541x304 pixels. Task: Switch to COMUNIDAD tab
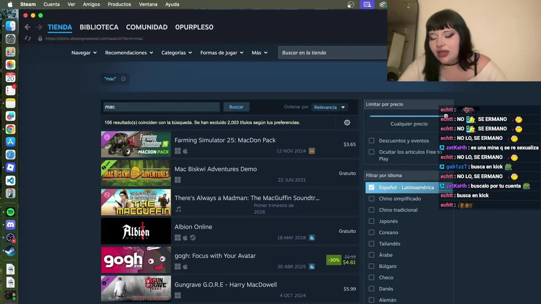(147, 27)
